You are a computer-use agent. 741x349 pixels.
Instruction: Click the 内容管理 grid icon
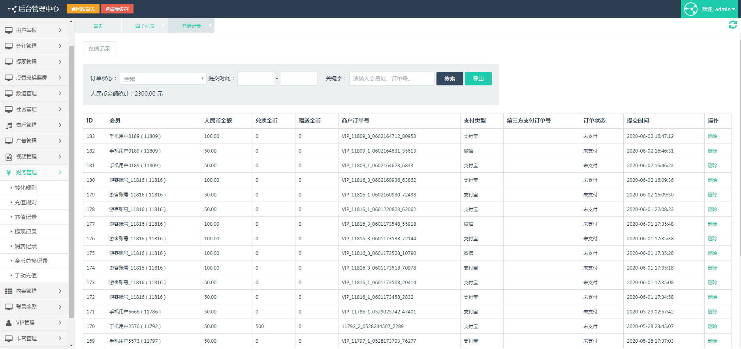(9, 291)
